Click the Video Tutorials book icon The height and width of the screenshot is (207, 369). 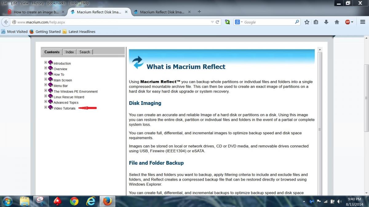[50, 107]
